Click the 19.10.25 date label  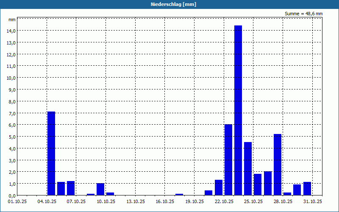click(195, 201)
